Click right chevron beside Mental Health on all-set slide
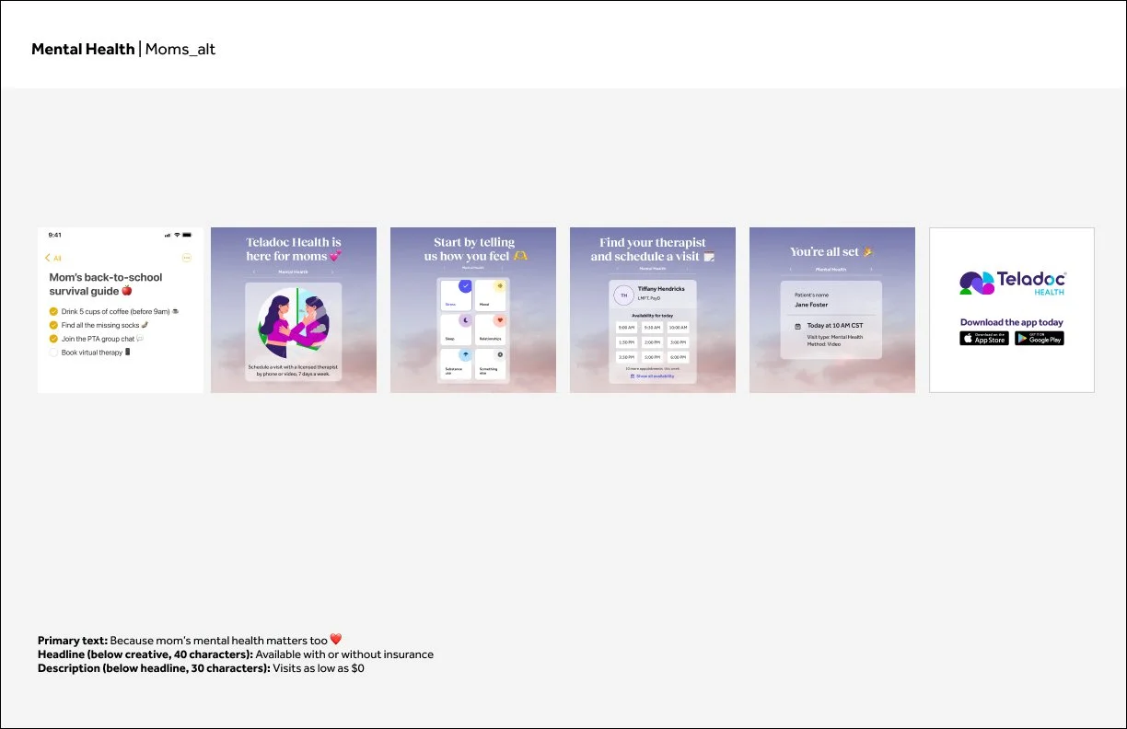Image resolution: width=1127 pixels, height=729 pixels. pyautogui.click(x=871, y=270)
